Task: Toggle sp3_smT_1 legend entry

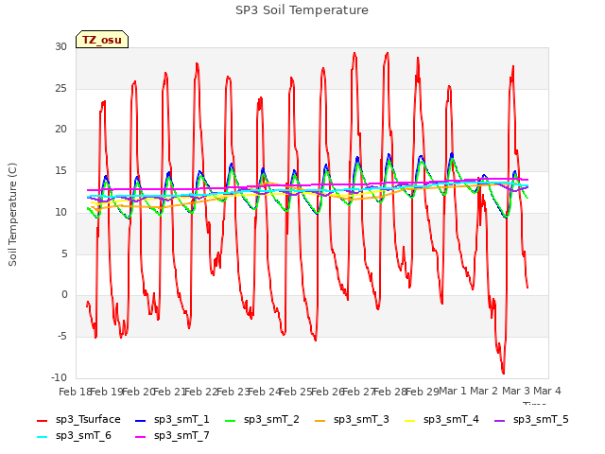Action: coord(172,420)
